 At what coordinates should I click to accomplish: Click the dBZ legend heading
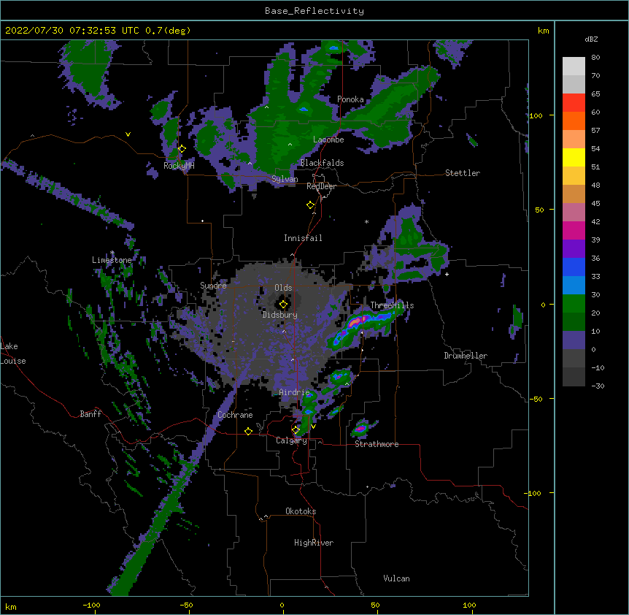[x=591, y=39]
